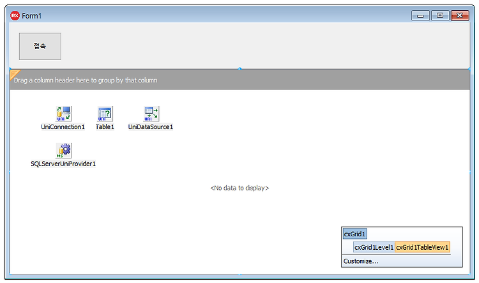Click the UniDataSource1 label text

pos(151,127)
